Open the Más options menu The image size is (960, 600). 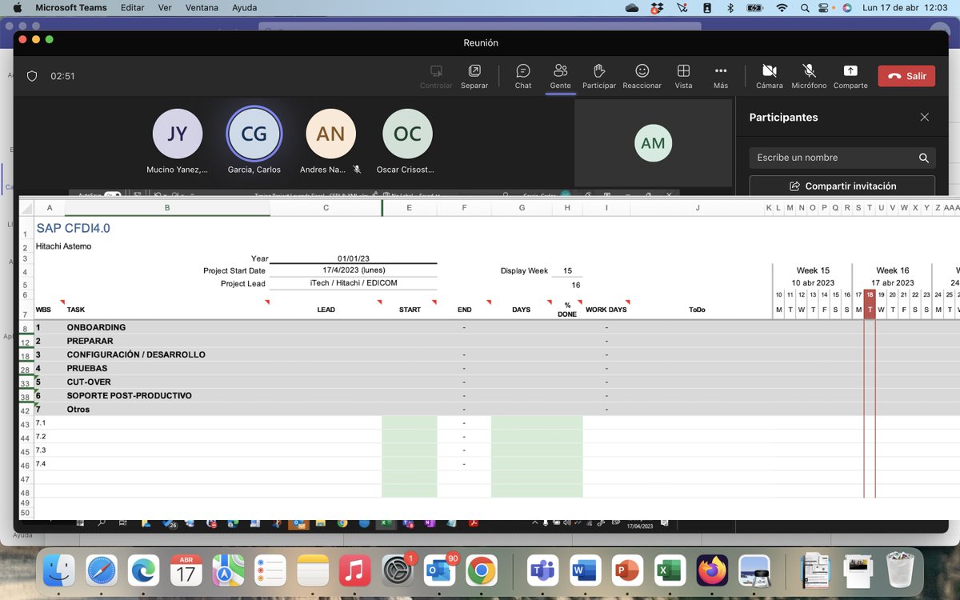pyautogui.click(x=721, y=76)
